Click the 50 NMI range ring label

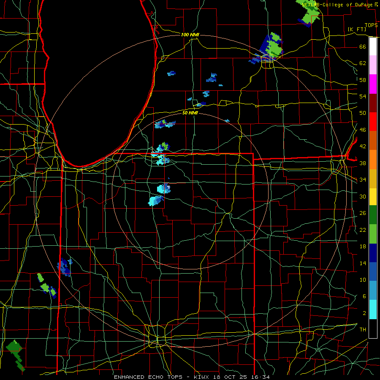point(190,113)
